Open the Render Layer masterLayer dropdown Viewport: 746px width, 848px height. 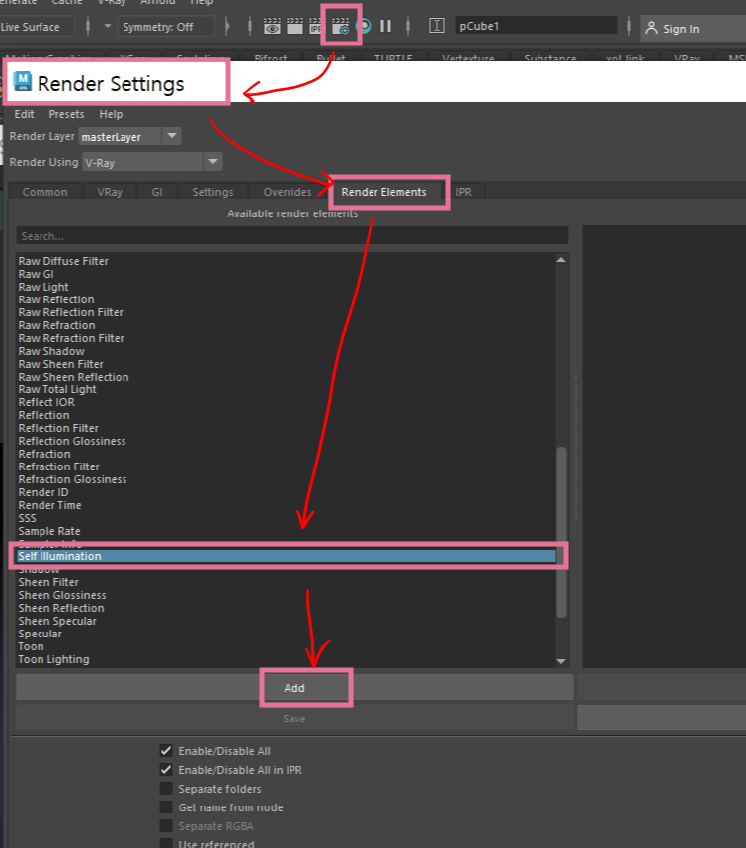pos(129,136)
